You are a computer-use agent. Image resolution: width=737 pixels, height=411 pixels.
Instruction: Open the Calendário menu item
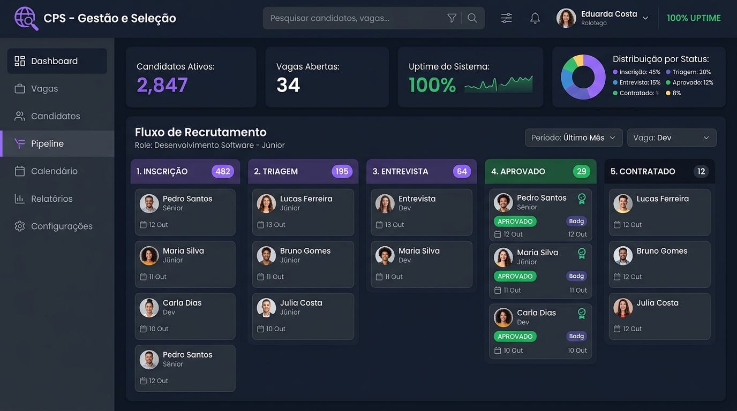(57, 171)
